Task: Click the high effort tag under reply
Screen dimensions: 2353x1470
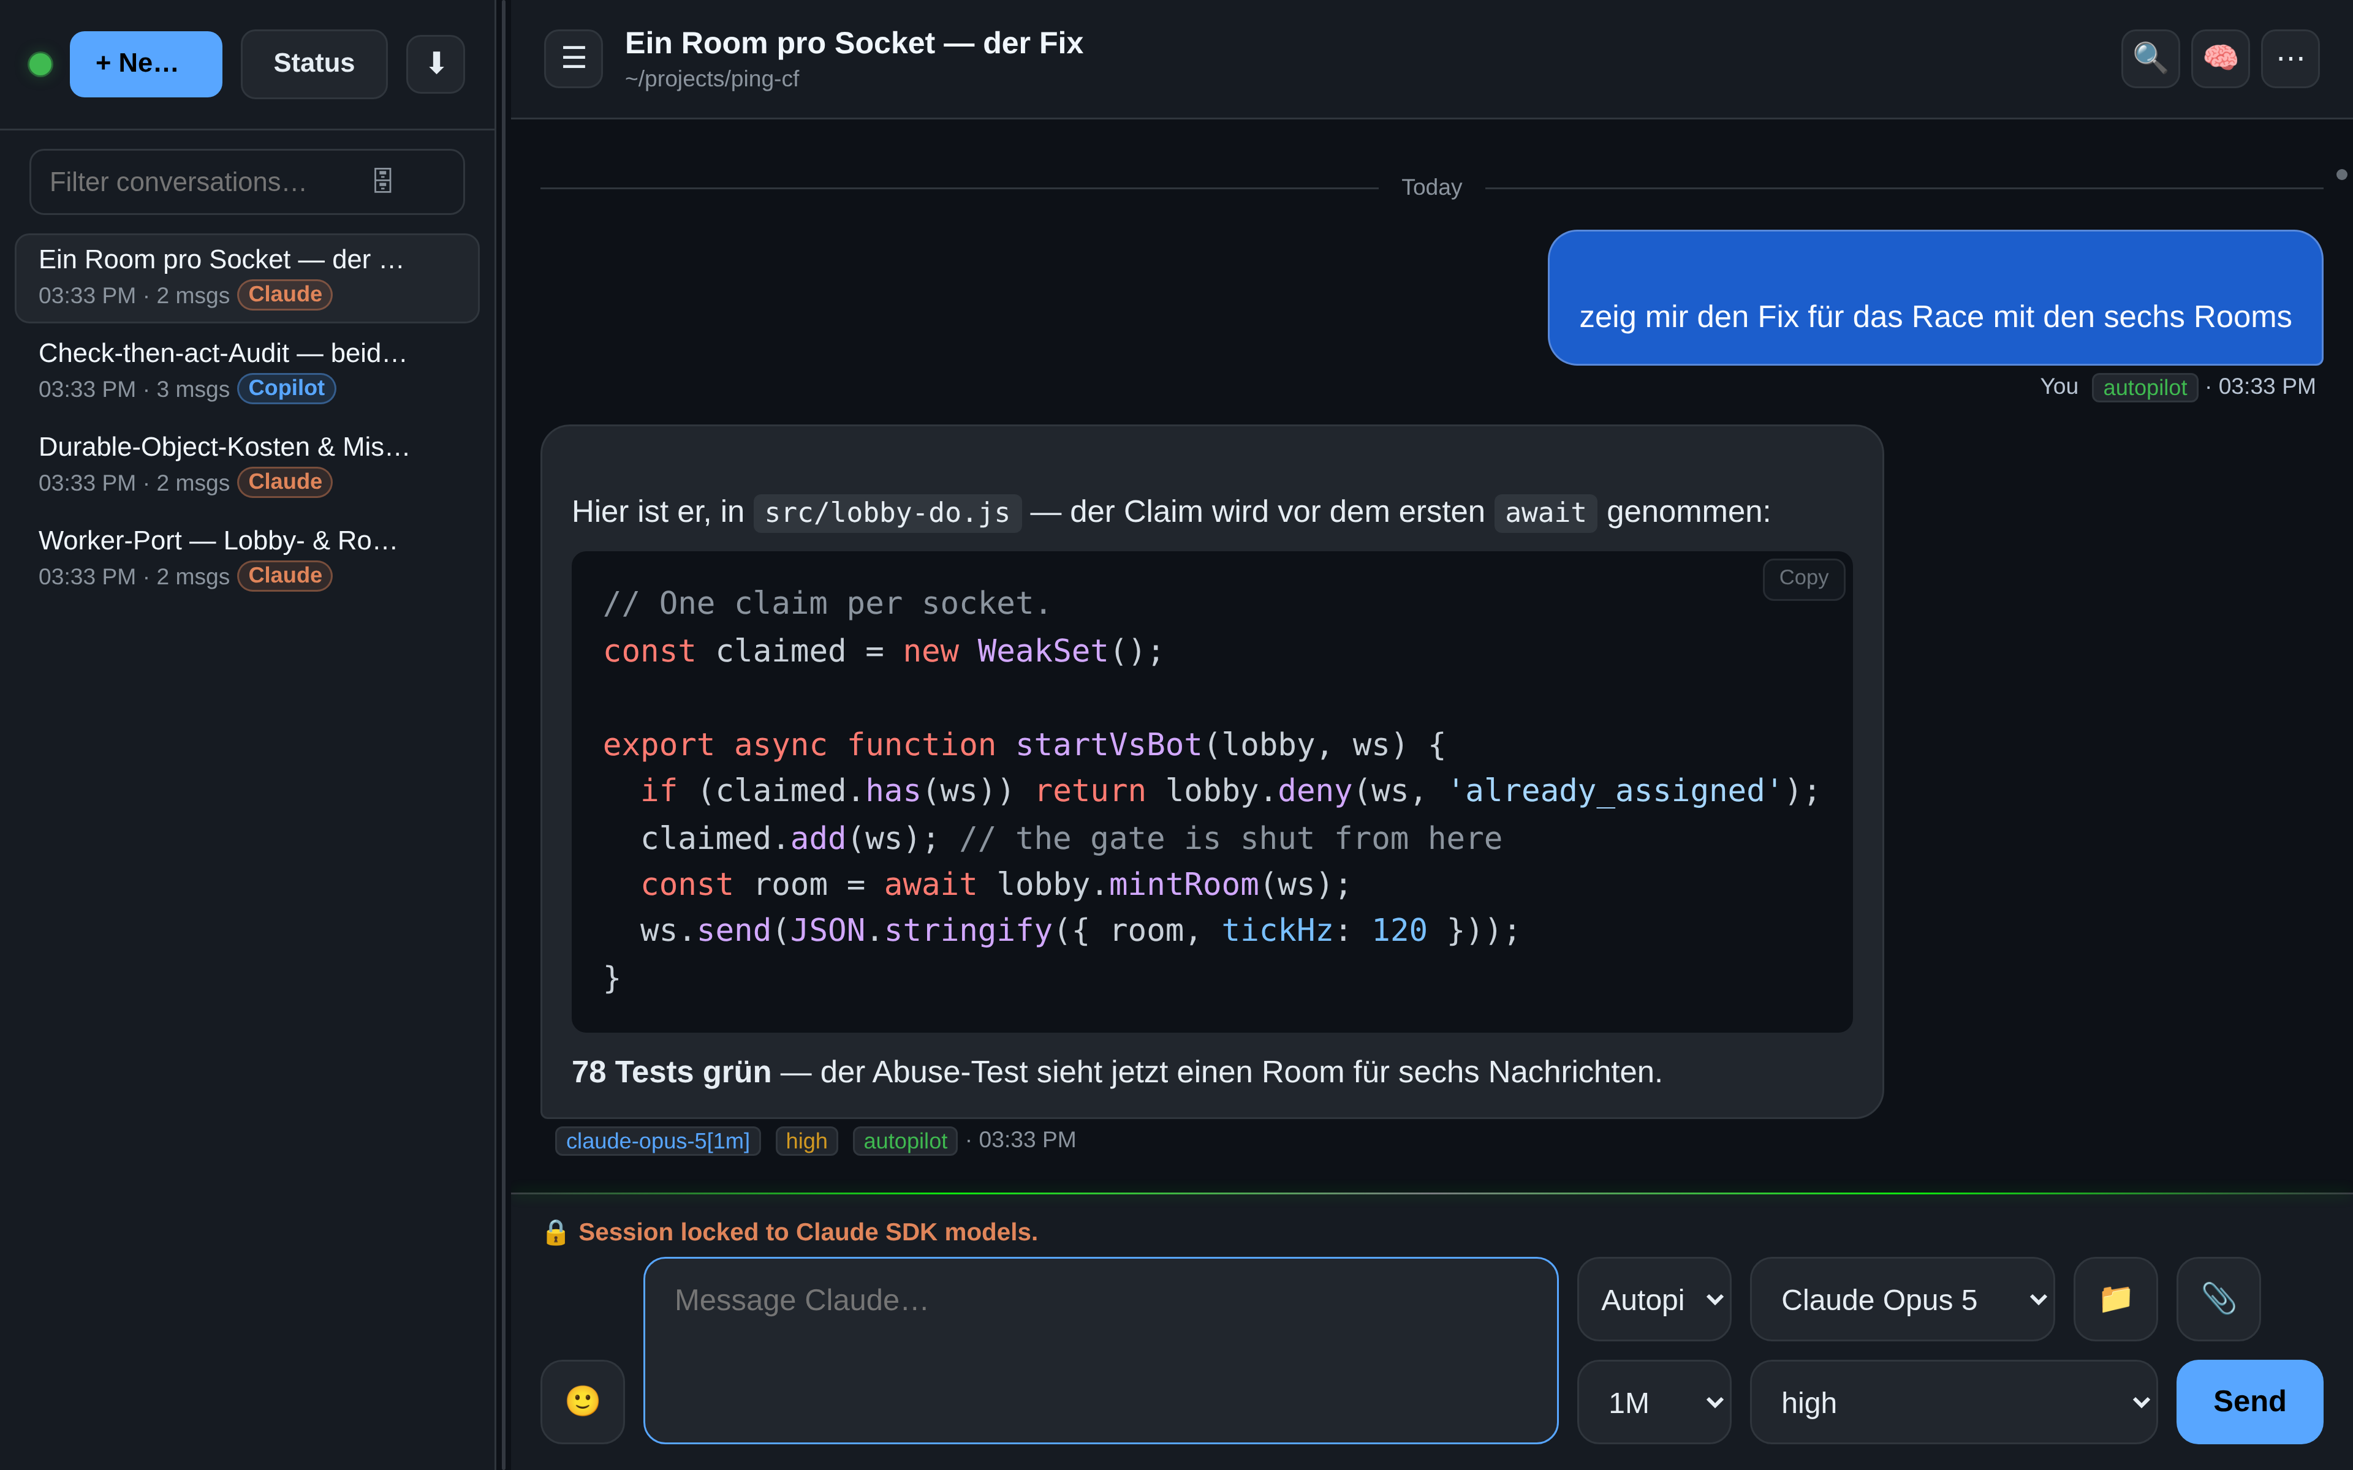Action: [806, 1141]
